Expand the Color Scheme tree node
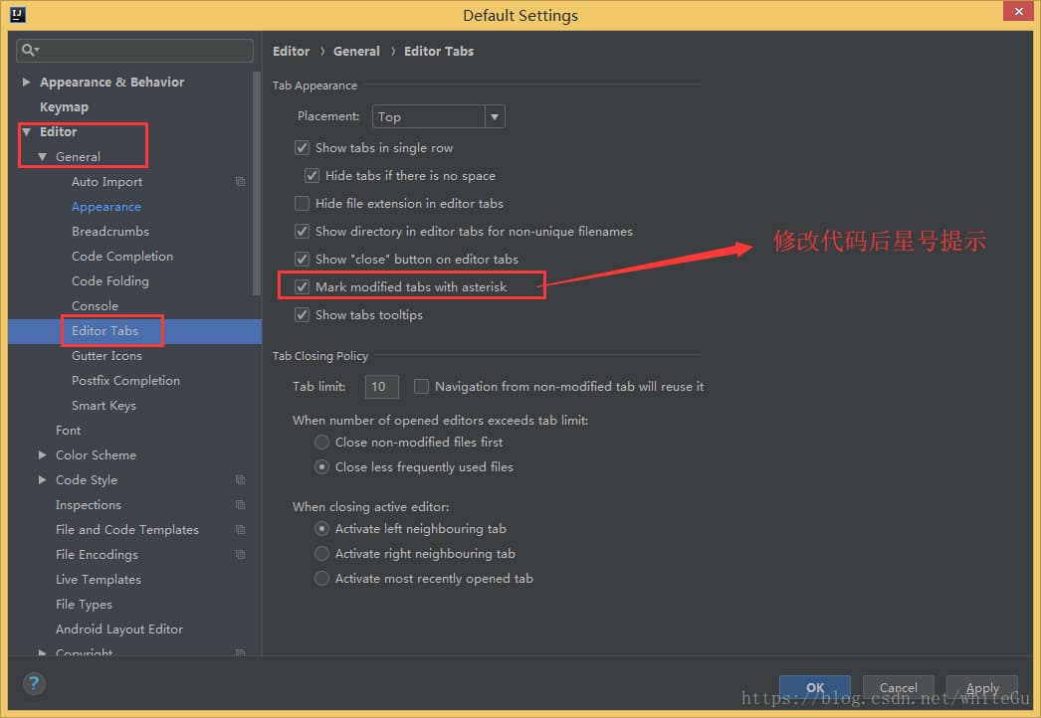1041x718 pixels. (x=42, y=455)
